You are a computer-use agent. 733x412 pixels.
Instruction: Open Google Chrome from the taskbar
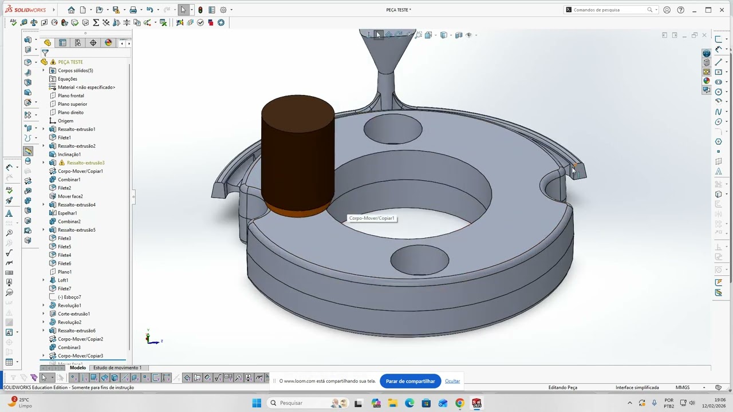[460, 403]
